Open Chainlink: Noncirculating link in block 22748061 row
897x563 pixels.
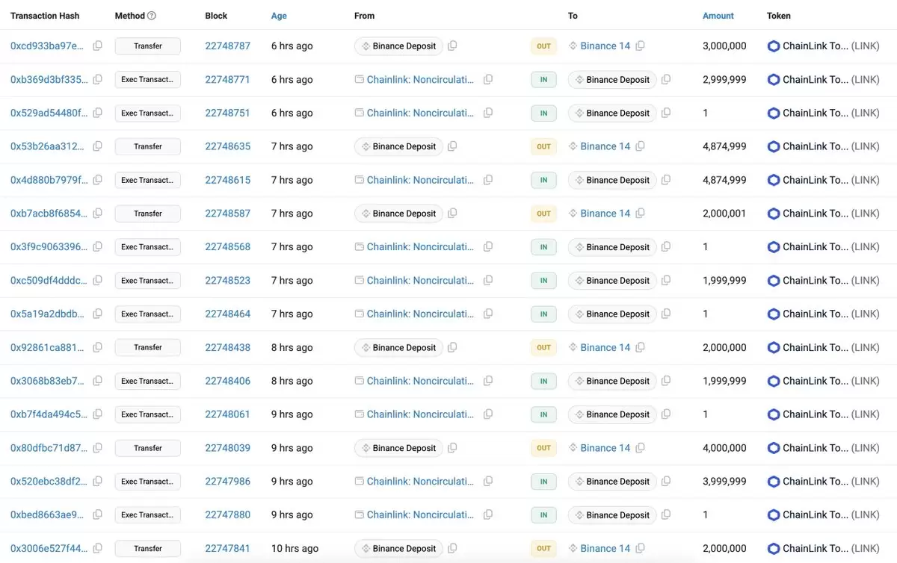click(x=420, y=414)
